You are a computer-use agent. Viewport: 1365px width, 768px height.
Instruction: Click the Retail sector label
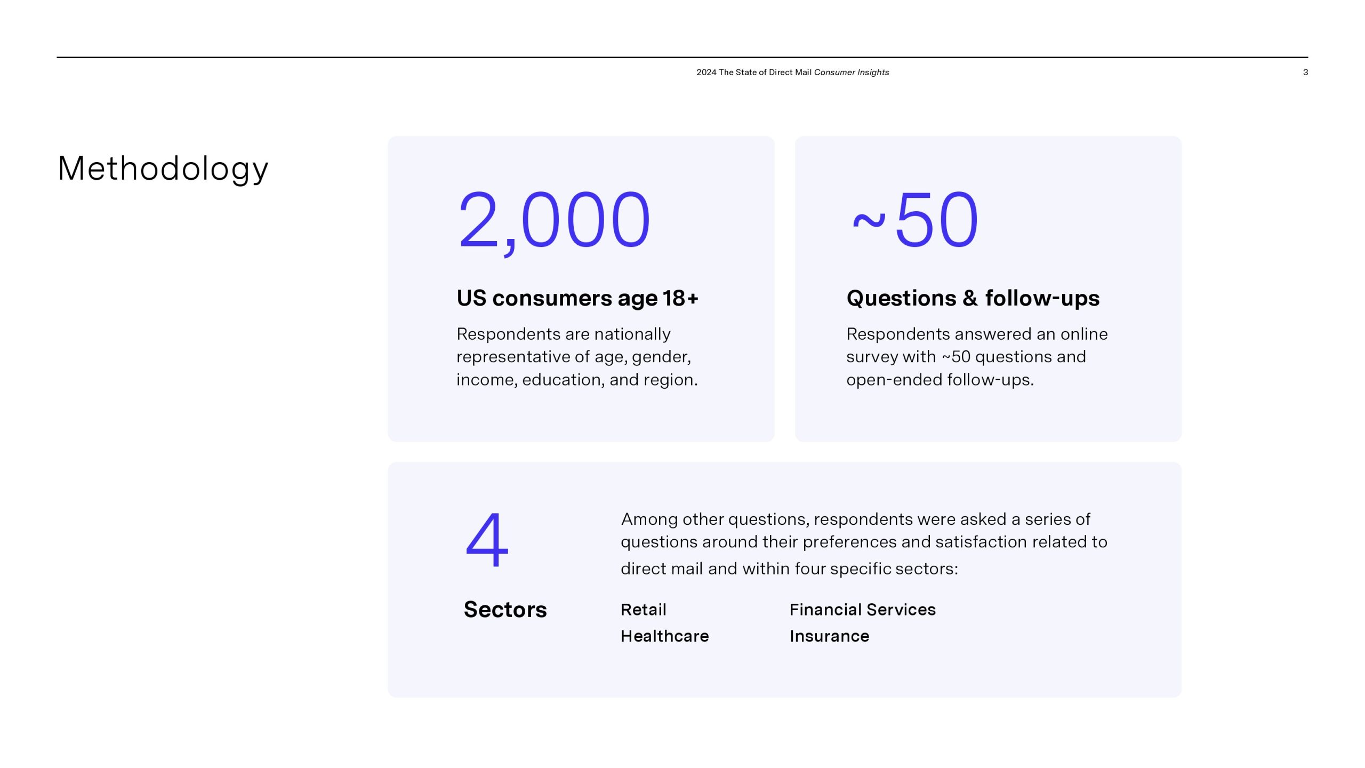643,610
